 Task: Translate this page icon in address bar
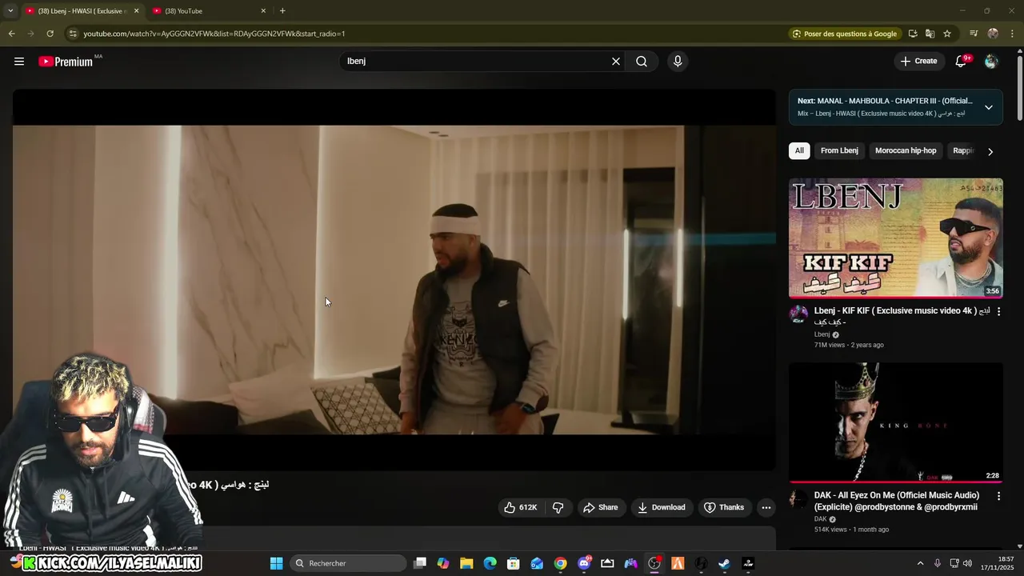point(930,34)
